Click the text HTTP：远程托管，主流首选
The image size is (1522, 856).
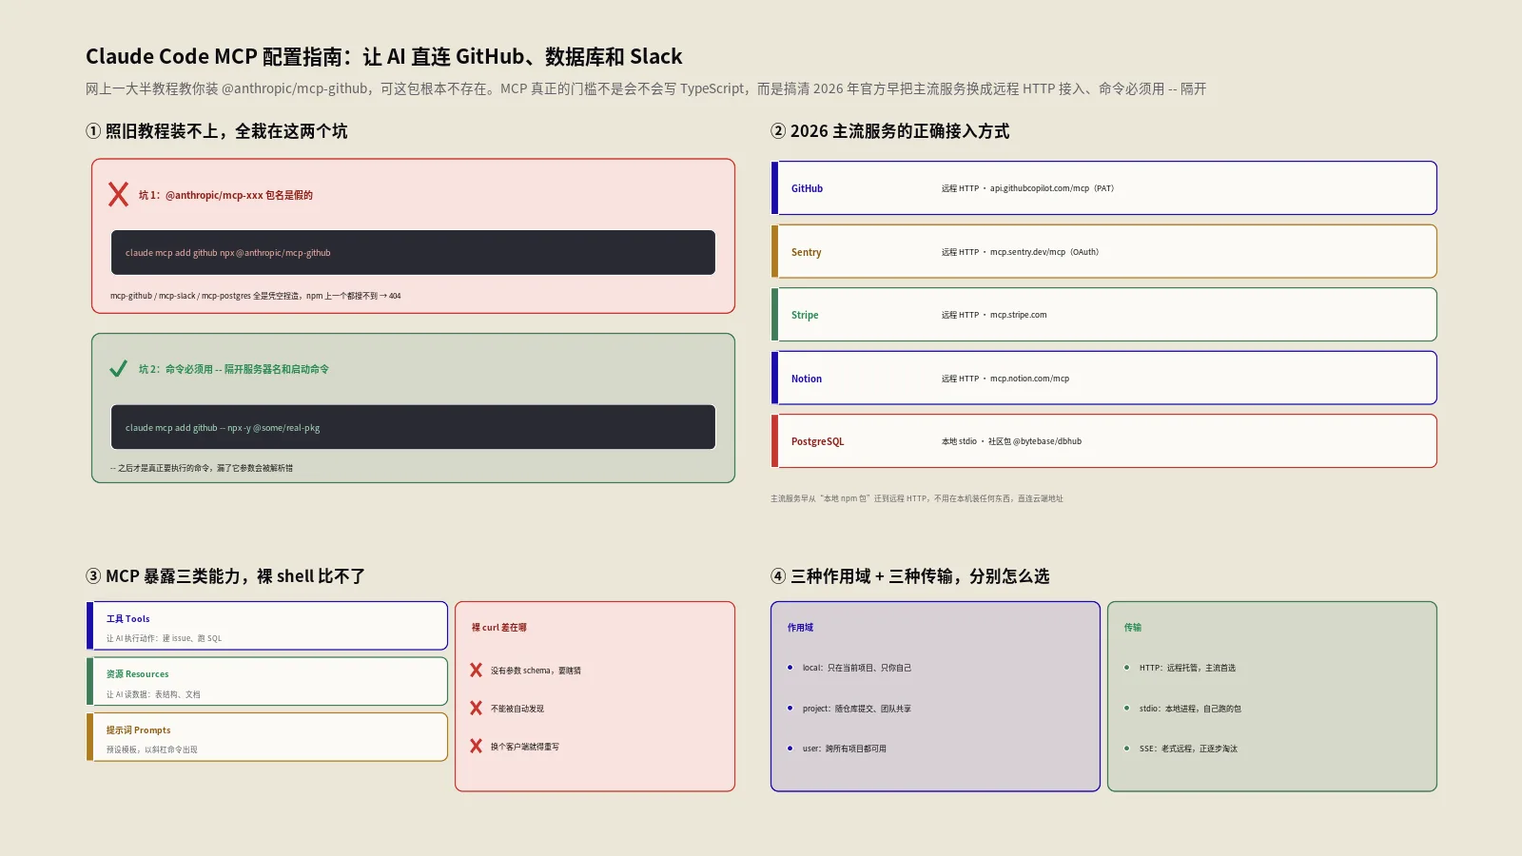(1187, 668)
